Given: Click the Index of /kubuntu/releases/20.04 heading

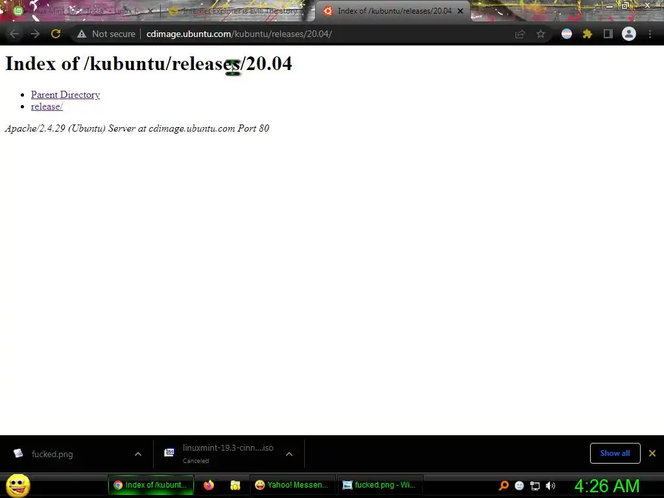Looking at the screenshot, I should click(x=148, y=64).
